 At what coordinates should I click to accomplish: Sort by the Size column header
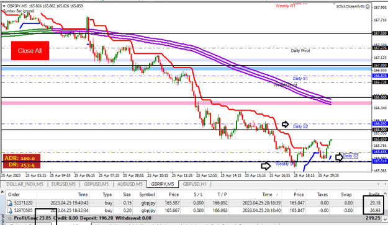click(127, 195)
